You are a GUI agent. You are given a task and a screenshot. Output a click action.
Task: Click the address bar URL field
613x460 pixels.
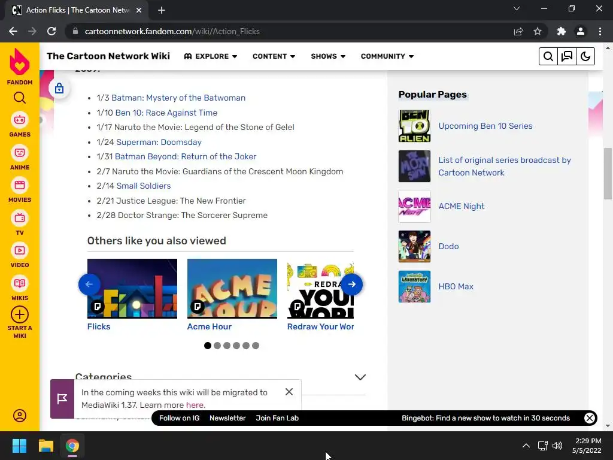pos(289,31)
